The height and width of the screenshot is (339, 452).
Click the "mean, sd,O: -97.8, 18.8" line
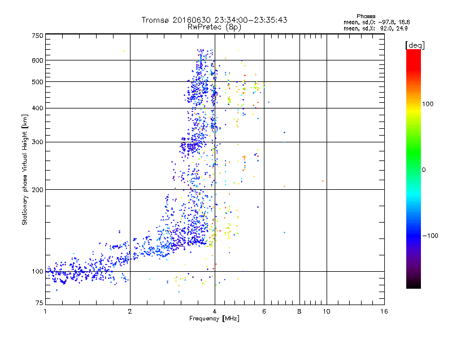376,22
